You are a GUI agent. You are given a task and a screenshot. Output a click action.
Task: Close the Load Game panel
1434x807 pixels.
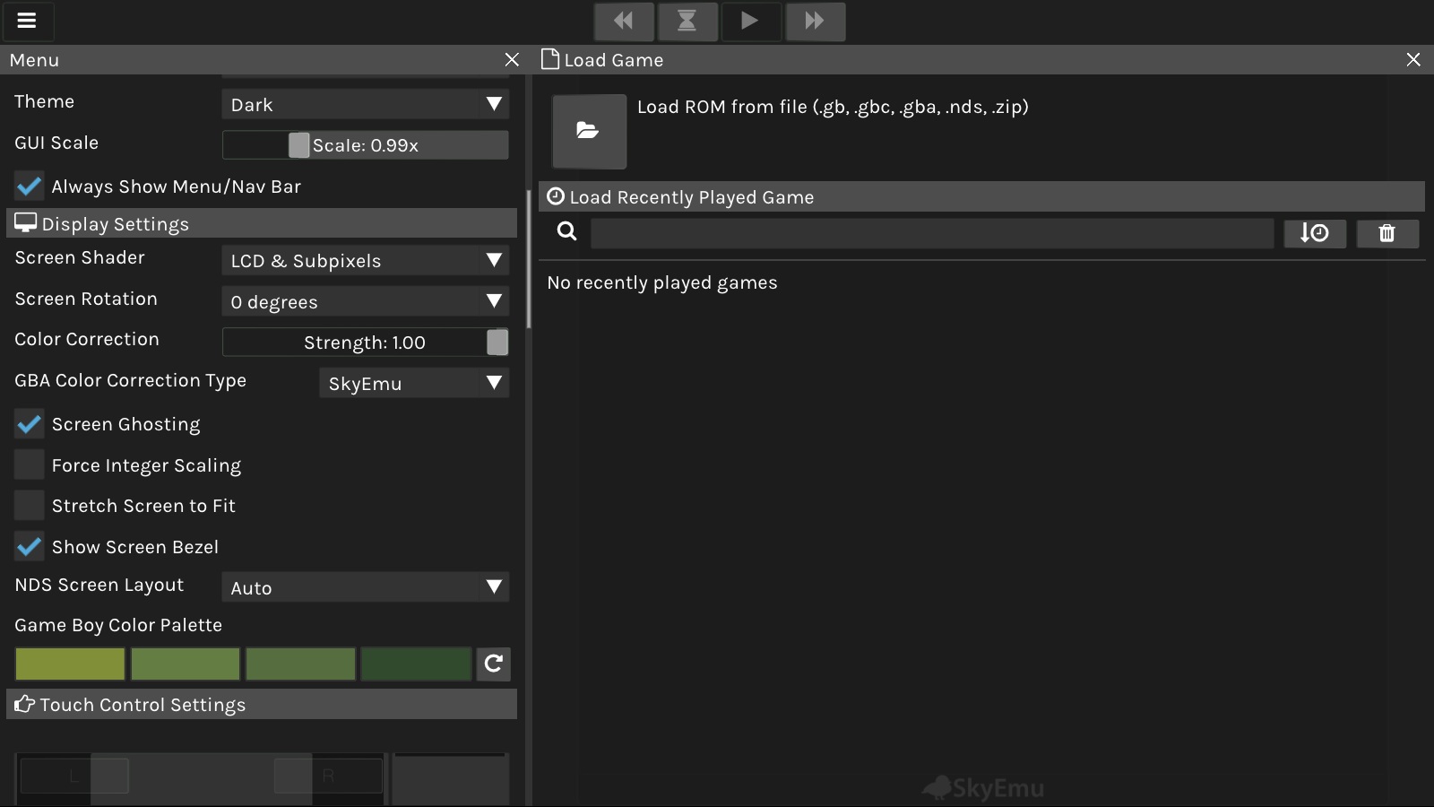click(x=1413, y=59)
